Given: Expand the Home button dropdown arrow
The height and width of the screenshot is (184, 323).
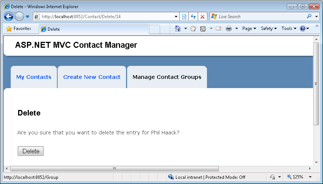Looking at the screenshot, I should click(186, 29).
